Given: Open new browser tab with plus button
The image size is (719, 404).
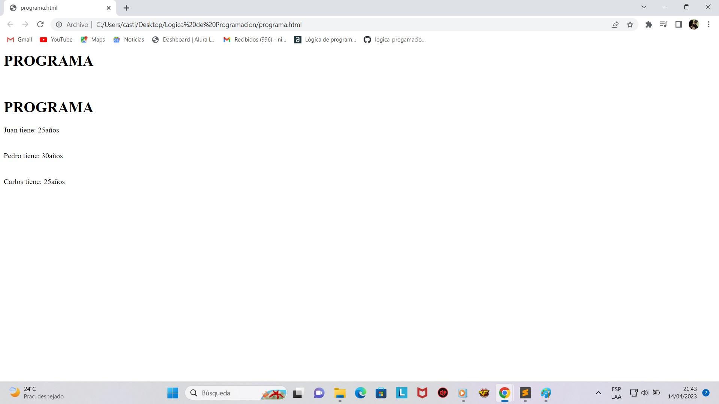Looking at the screenshot, I should [126, 7].
